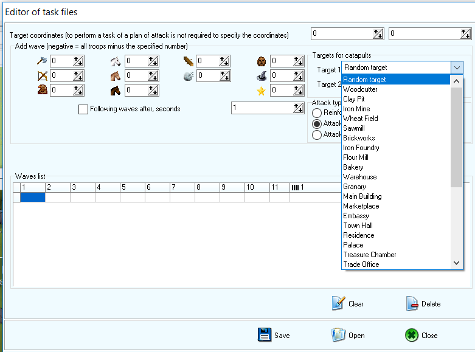Choose Warehouse from the target list
Image resolution: width=475 pixels, height=352 pixels.
(359, 177)
